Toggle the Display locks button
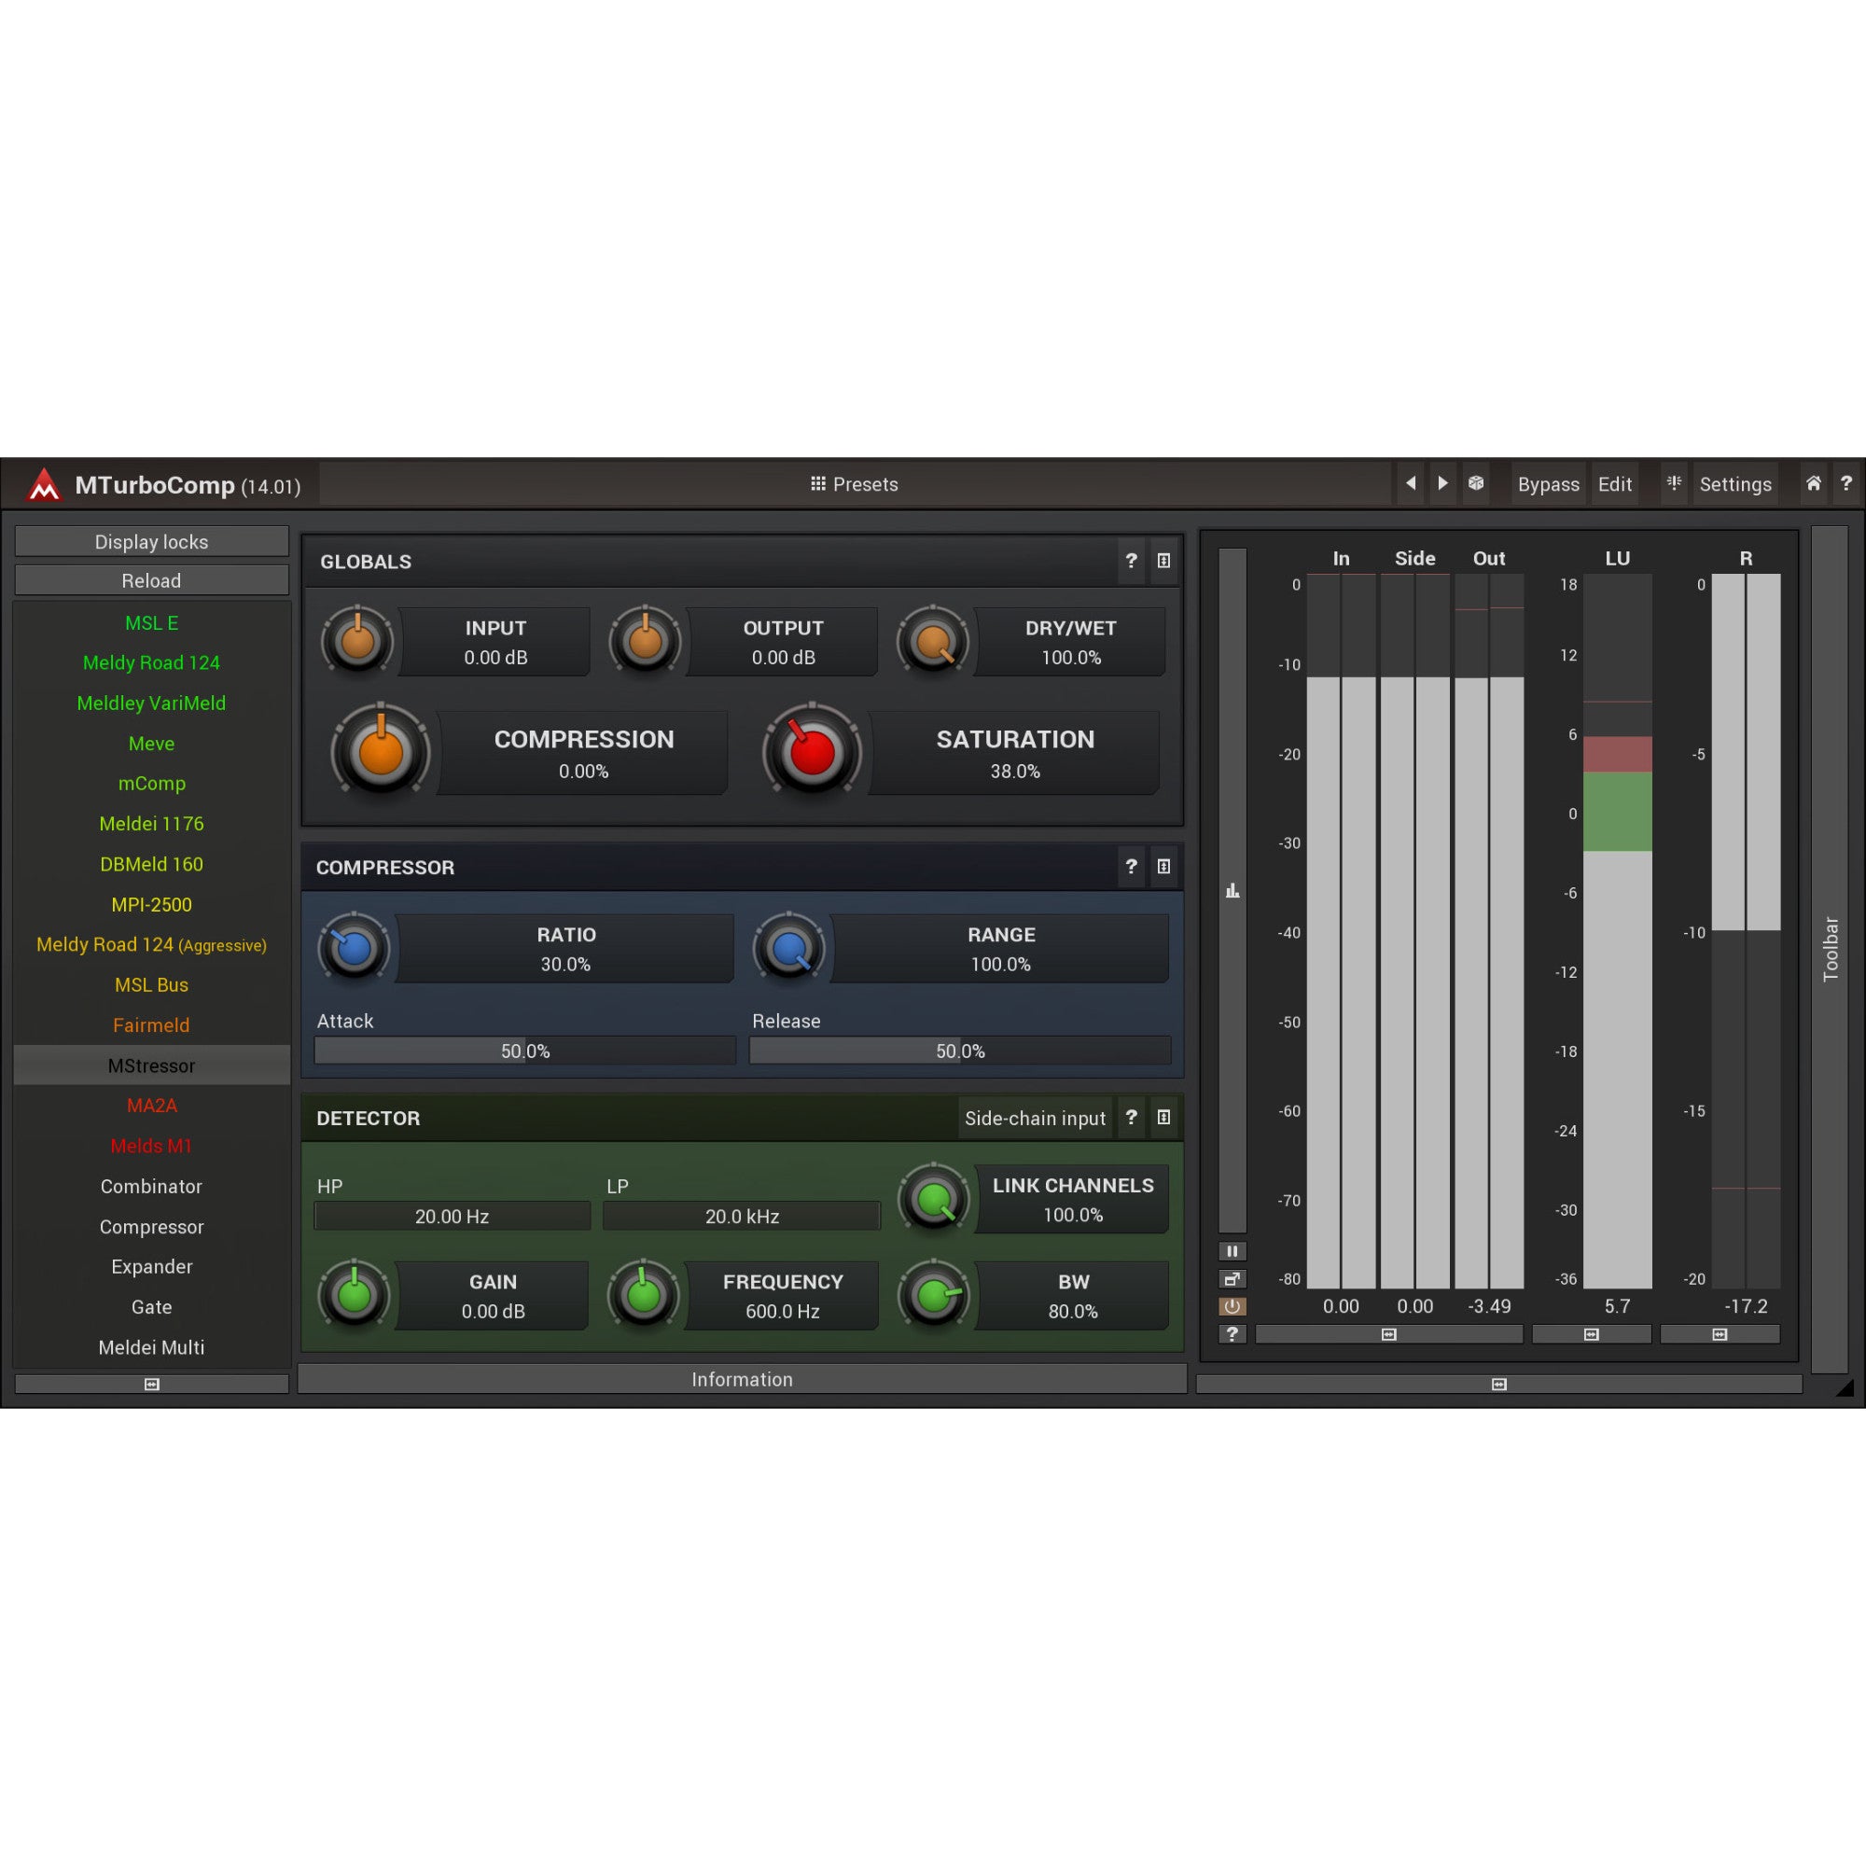Viewport: 1866px width, 1866px height. click(152, 542)
